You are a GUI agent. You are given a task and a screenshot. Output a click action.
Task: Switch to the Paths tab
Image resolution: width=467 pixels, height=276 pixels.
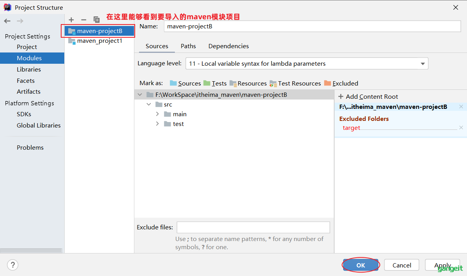tap(188, 46)
